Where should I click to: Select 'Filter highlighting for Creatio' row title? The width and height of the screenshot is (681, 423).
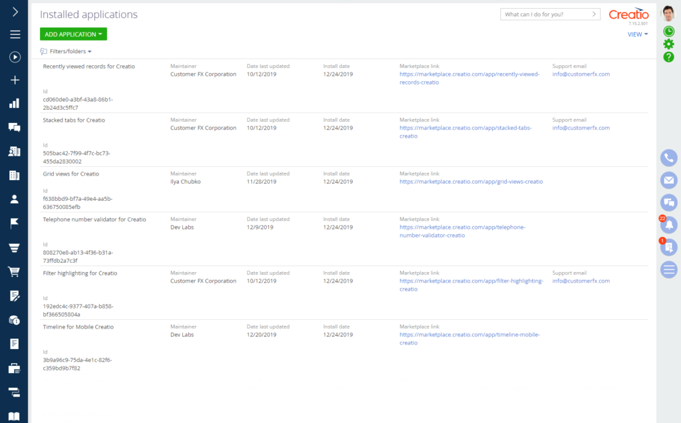click(x=80, y=273)
